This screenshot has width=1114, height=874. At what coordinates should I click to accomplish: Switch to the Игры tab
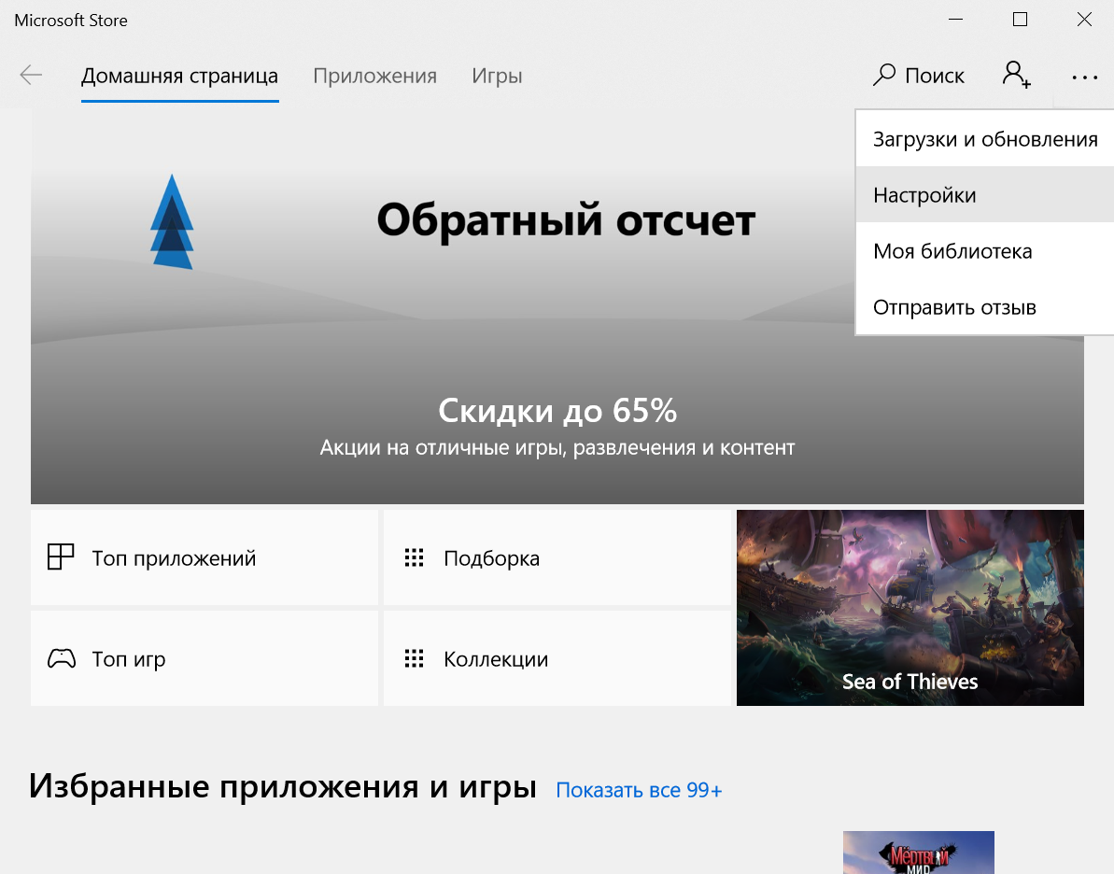point(497,76)
